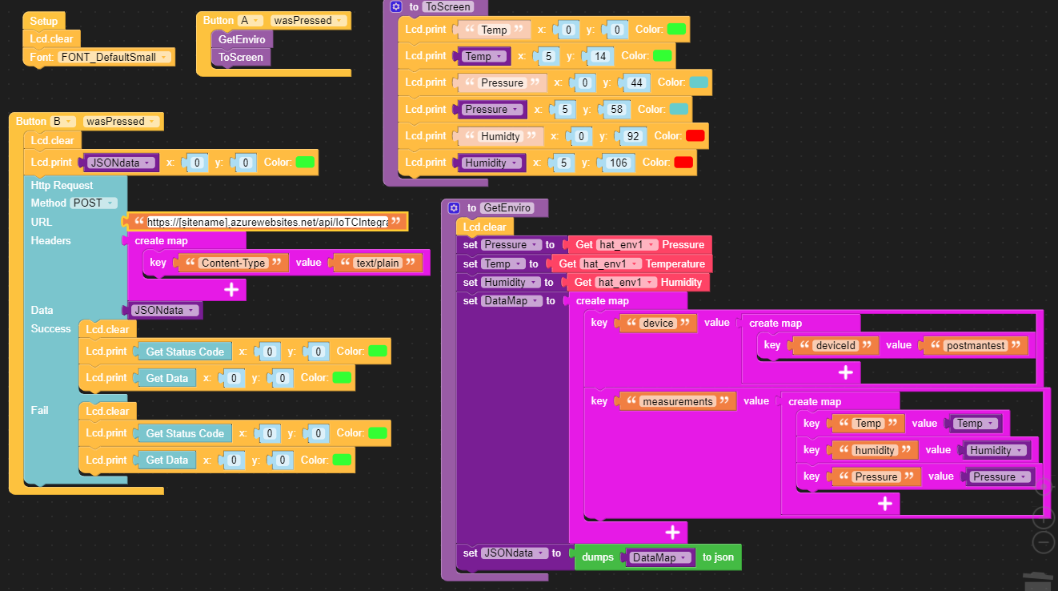Click plus at bottom of DataMap map
This screenshot has width=1058, height=591.
point(672,532)
